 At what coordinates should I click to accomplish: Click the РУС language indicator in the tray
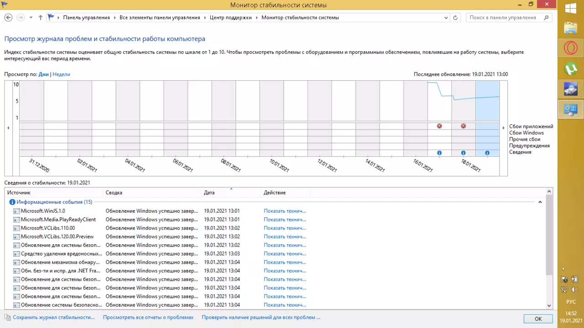[571, 302]
